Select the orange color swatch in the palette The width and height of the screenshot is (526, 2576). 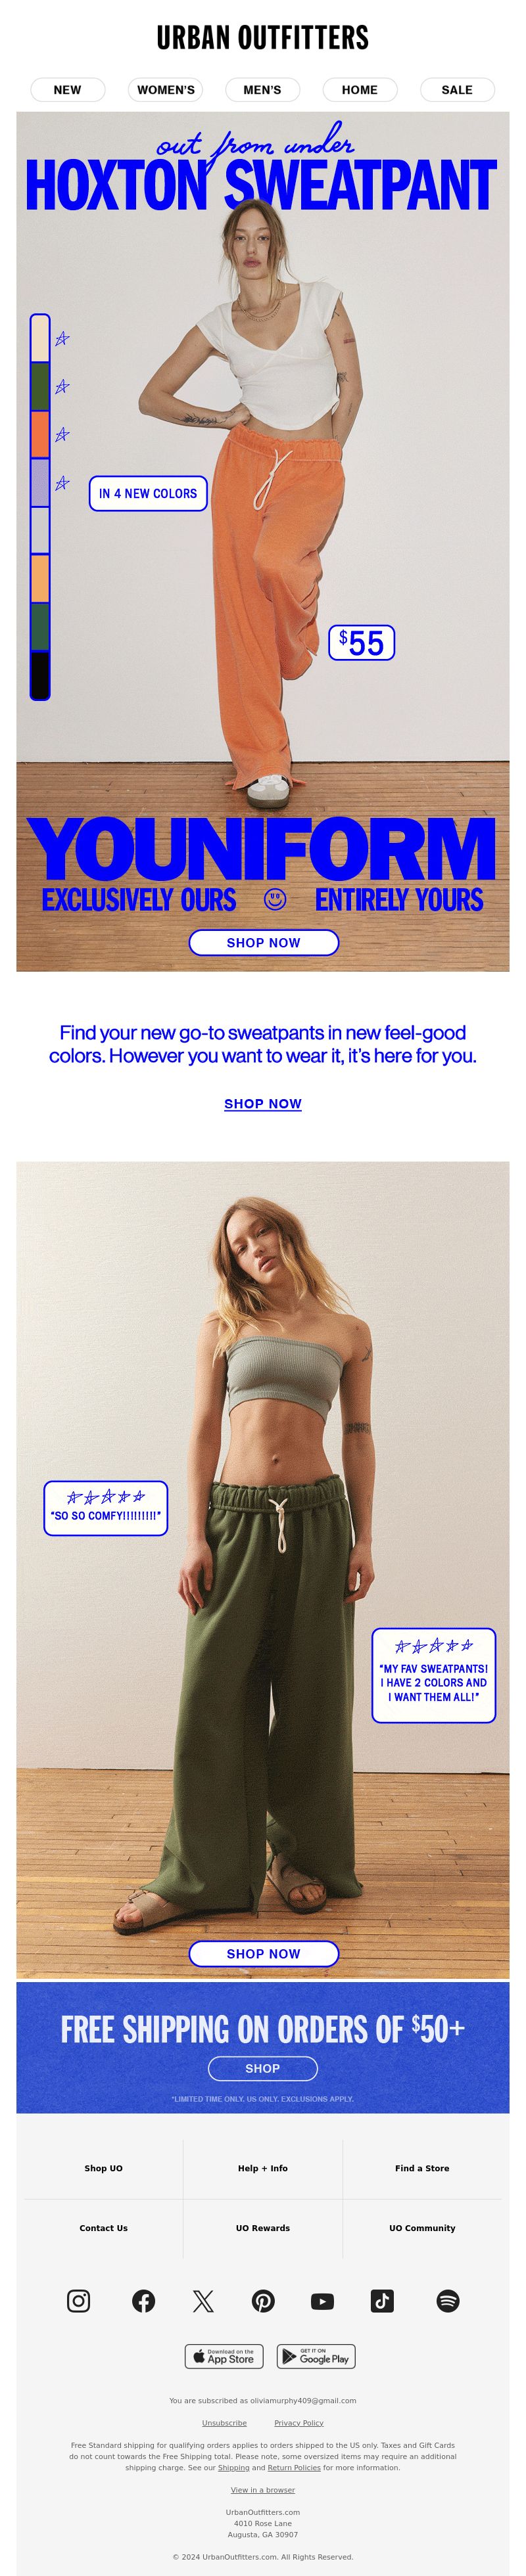click(40, 434)
